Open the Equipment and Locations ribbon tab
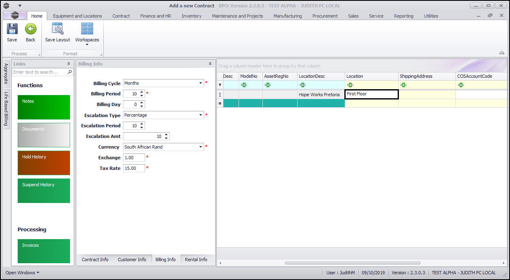This screenshot has height=280, width=510. tap(77, 16)
